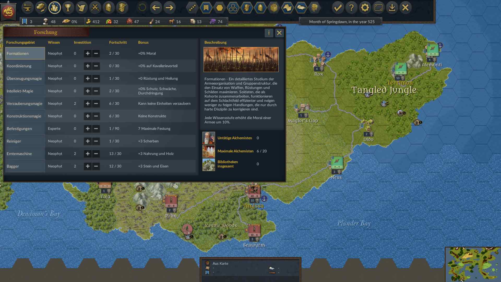Select the Konstruktionsmagie research field

(25, 116)
